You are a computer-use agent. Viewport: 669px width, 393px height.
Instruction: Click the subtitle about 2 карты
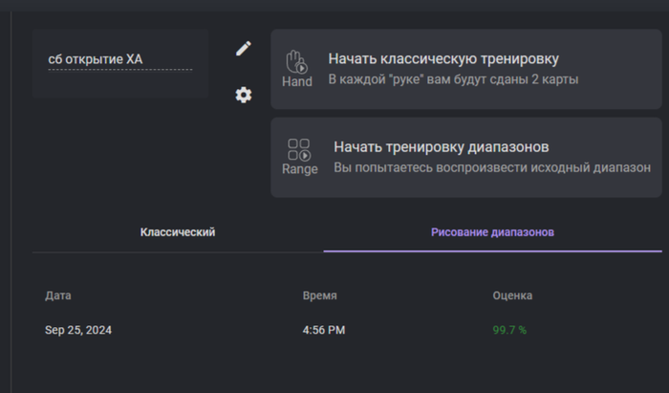pyautogui.click(x=453, y=79)
